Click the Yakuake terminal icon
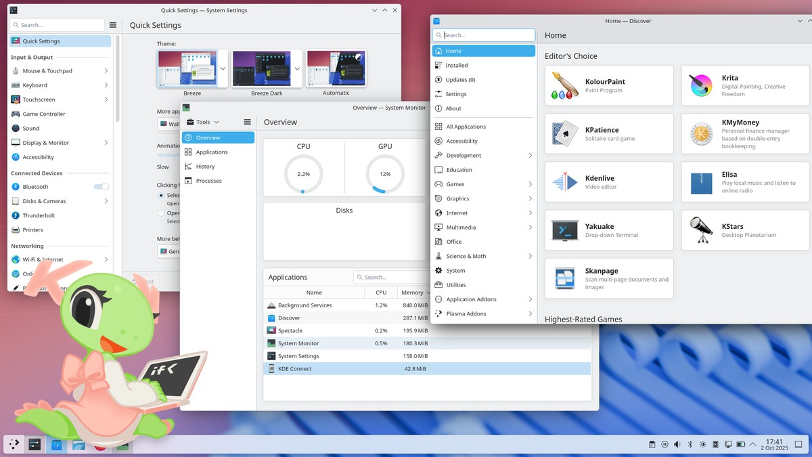Screen dimensions: 812x457 (565, 230)
